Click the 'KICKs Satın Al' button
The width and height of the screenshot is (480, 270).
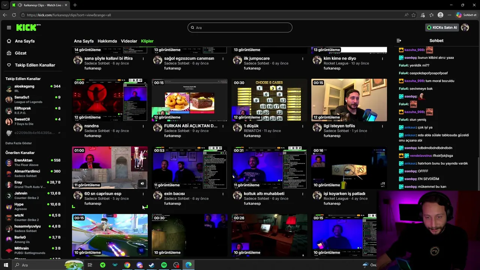442,27
